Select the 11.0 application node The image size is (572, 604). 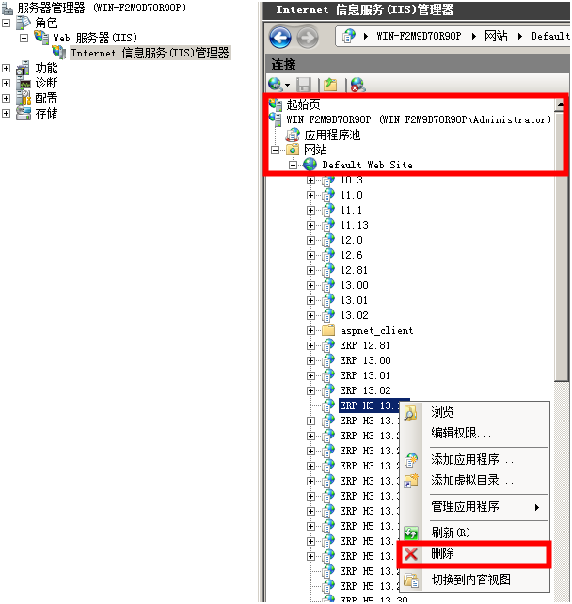pos(351,195)
